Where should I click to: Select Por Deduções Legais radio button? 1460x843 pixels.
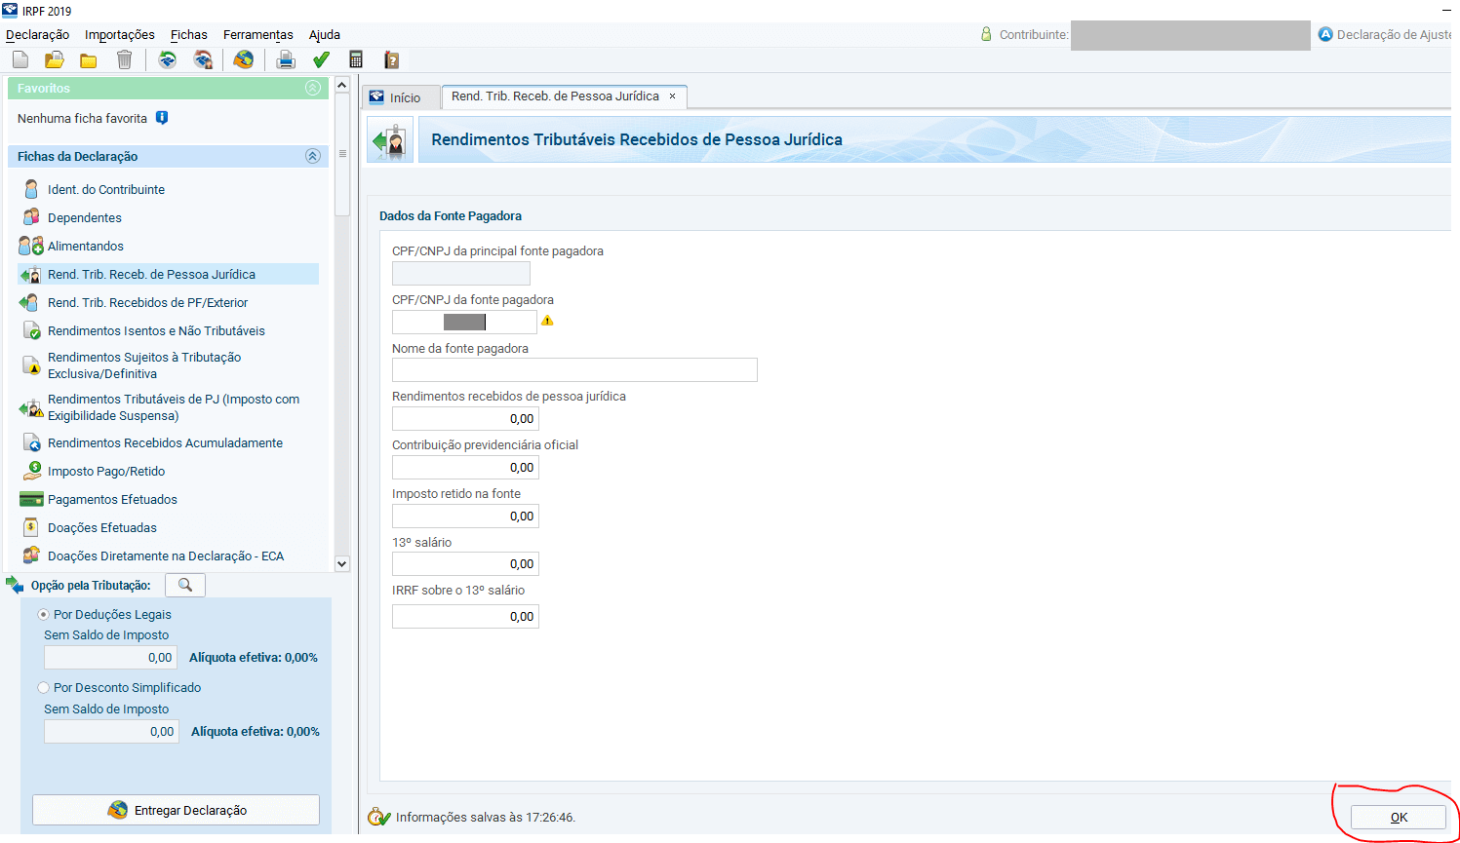43,615
